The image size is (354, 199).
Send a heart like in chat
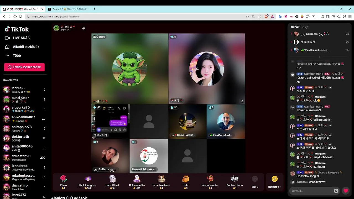coord(345,191)
